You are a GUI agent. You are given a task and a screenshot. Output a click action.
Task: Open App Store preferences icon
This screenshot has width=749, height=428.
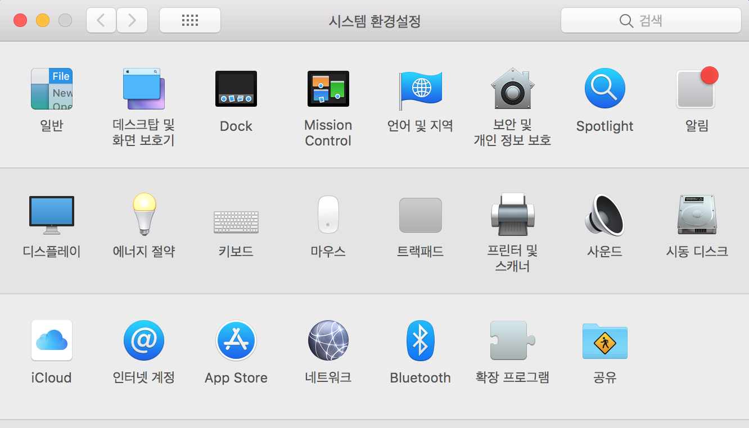click(236, 340)
